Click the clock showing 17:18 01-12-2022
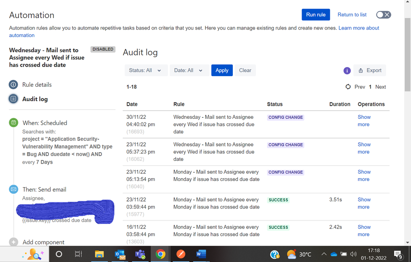This screenshot has width=411, height=262. tap(374, 254)
